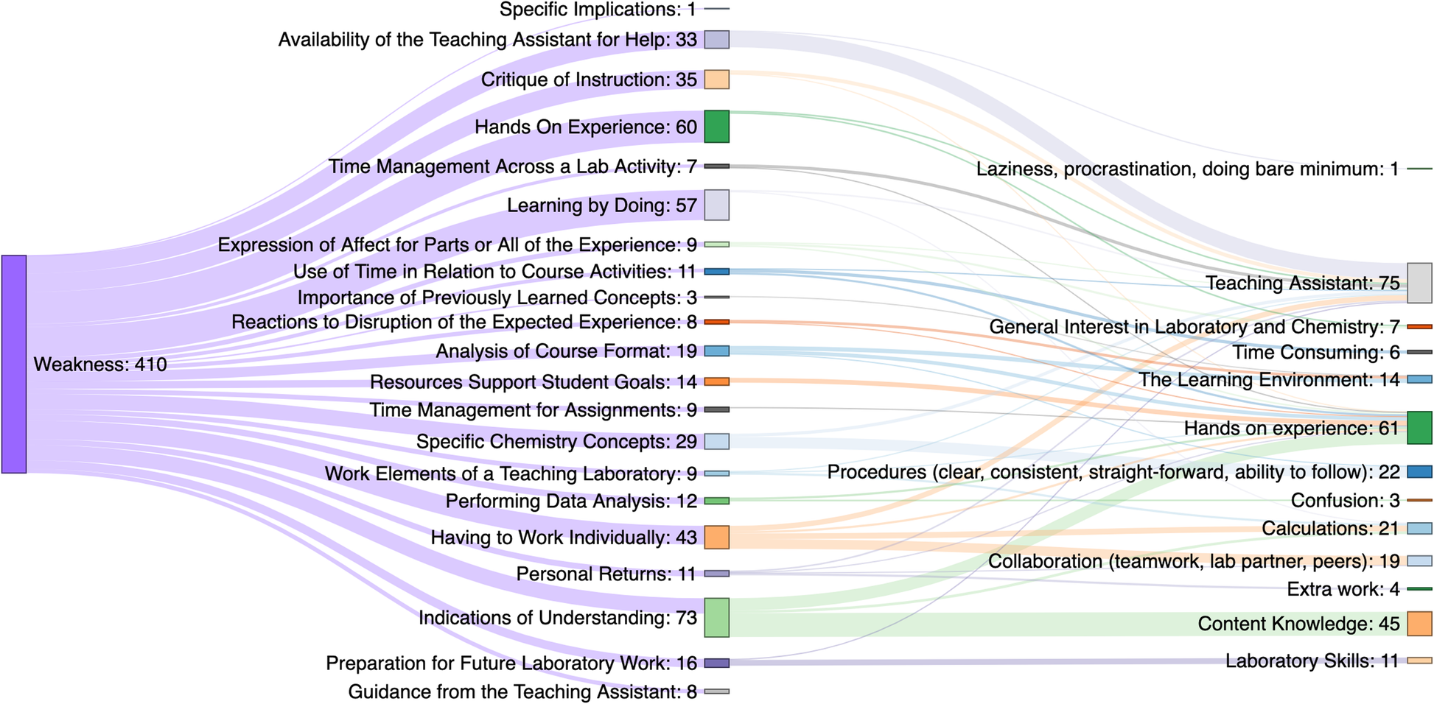
Task: Click The Learning Environment: 14 node
Action: [1419, 379]
